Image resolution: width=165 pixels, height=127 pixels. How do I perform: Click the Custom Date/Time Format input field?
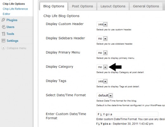click(x=127, y=114)
